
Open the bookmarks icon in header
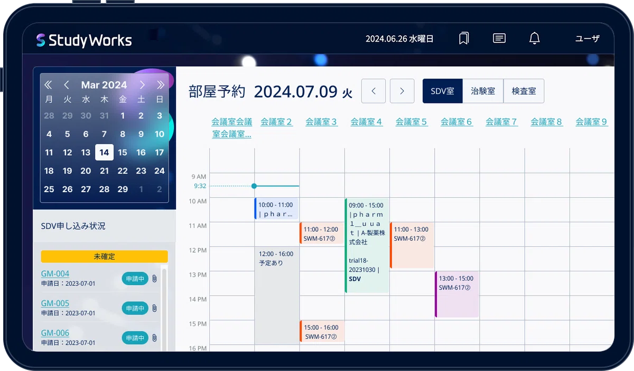coord(464,39)
